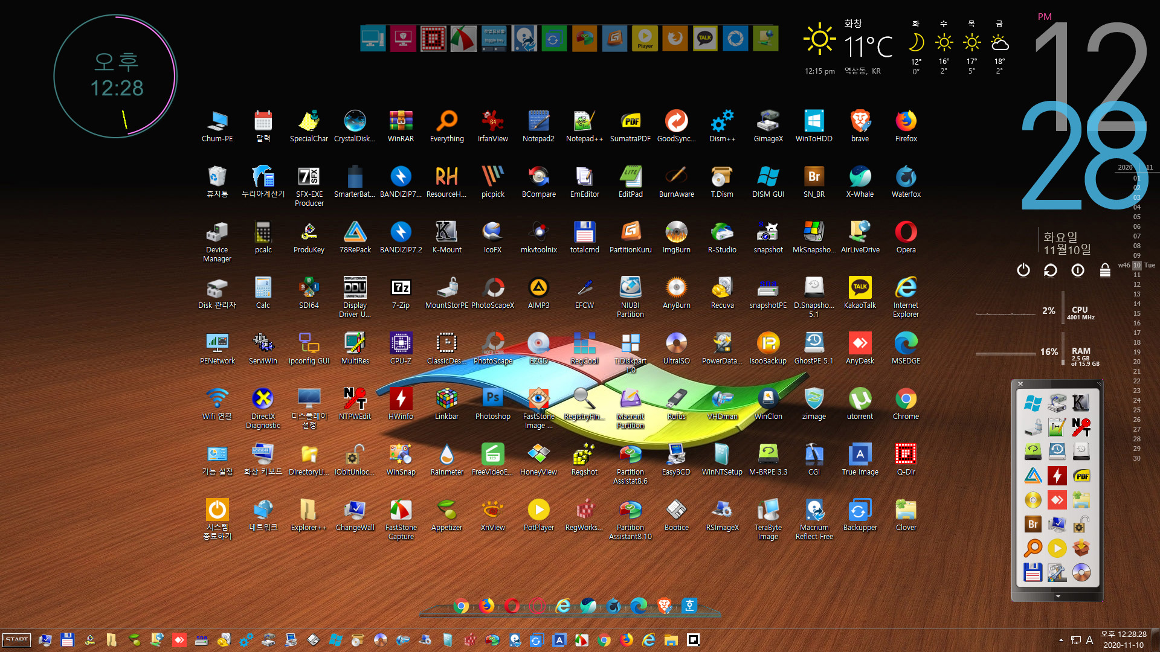The image size is (1160, 652).
Task: Open 시스템 종료하기 shutdown shortcut
Action: pyautogui.click(x=217, y=519)
